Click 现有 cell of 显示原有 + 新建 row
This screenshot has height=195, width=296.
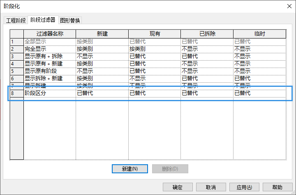pyautogui.click(x=155, y=64)
